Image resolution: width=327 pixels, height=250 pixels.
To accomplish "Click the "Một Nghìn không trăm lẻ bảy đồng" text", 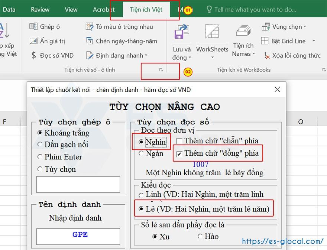I will coord(204,173).
